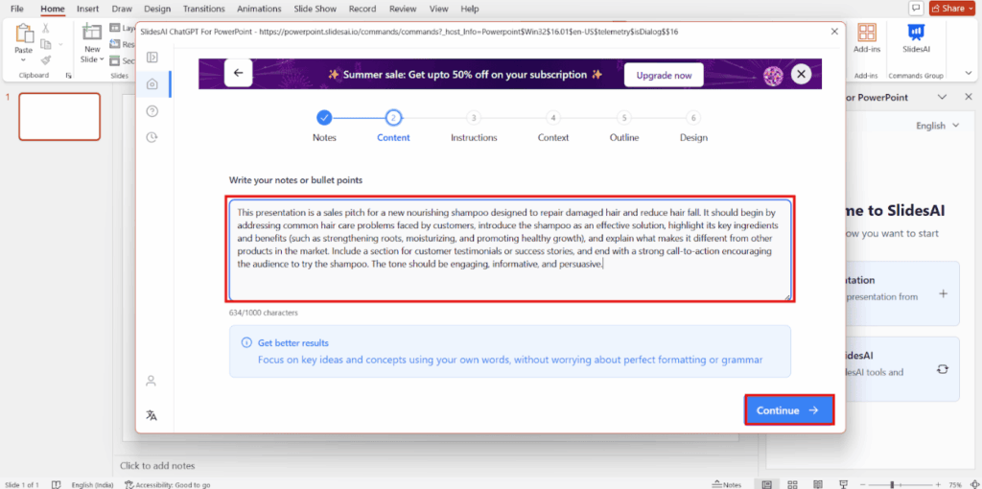Click inside the notes text area

point(509,249)
